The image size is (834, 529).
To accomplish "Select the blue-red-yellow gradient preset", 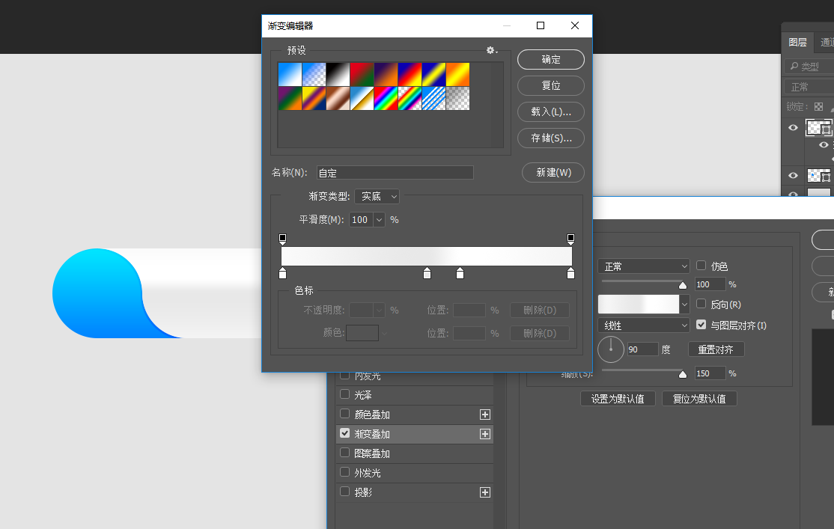I will 410,74.
